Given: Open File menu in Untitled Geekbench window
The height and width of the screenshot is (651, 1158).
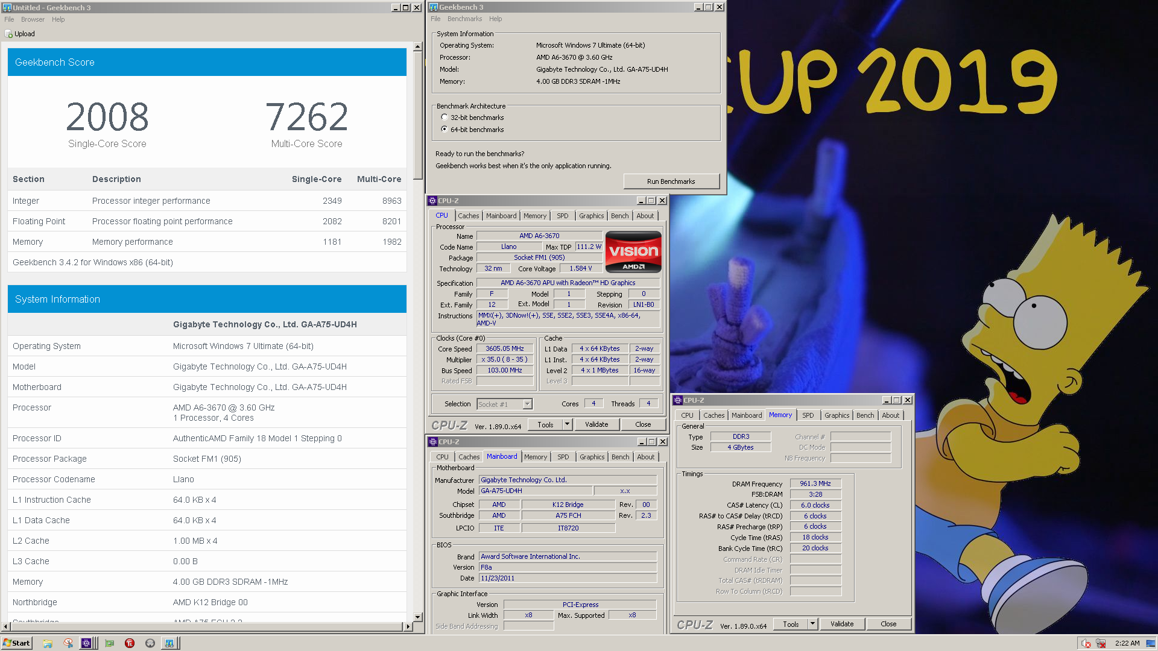Looking at the screenshot, I should pyautogui.click(x=9, y=19).
